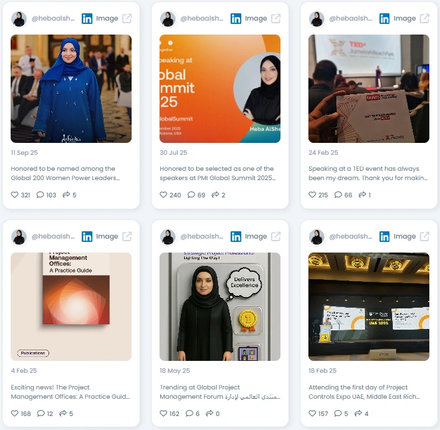Click external link icon on Expo UAE post
Image resolution: width=440 pixels, height=430 pixels.
click(x=424, y=237)
